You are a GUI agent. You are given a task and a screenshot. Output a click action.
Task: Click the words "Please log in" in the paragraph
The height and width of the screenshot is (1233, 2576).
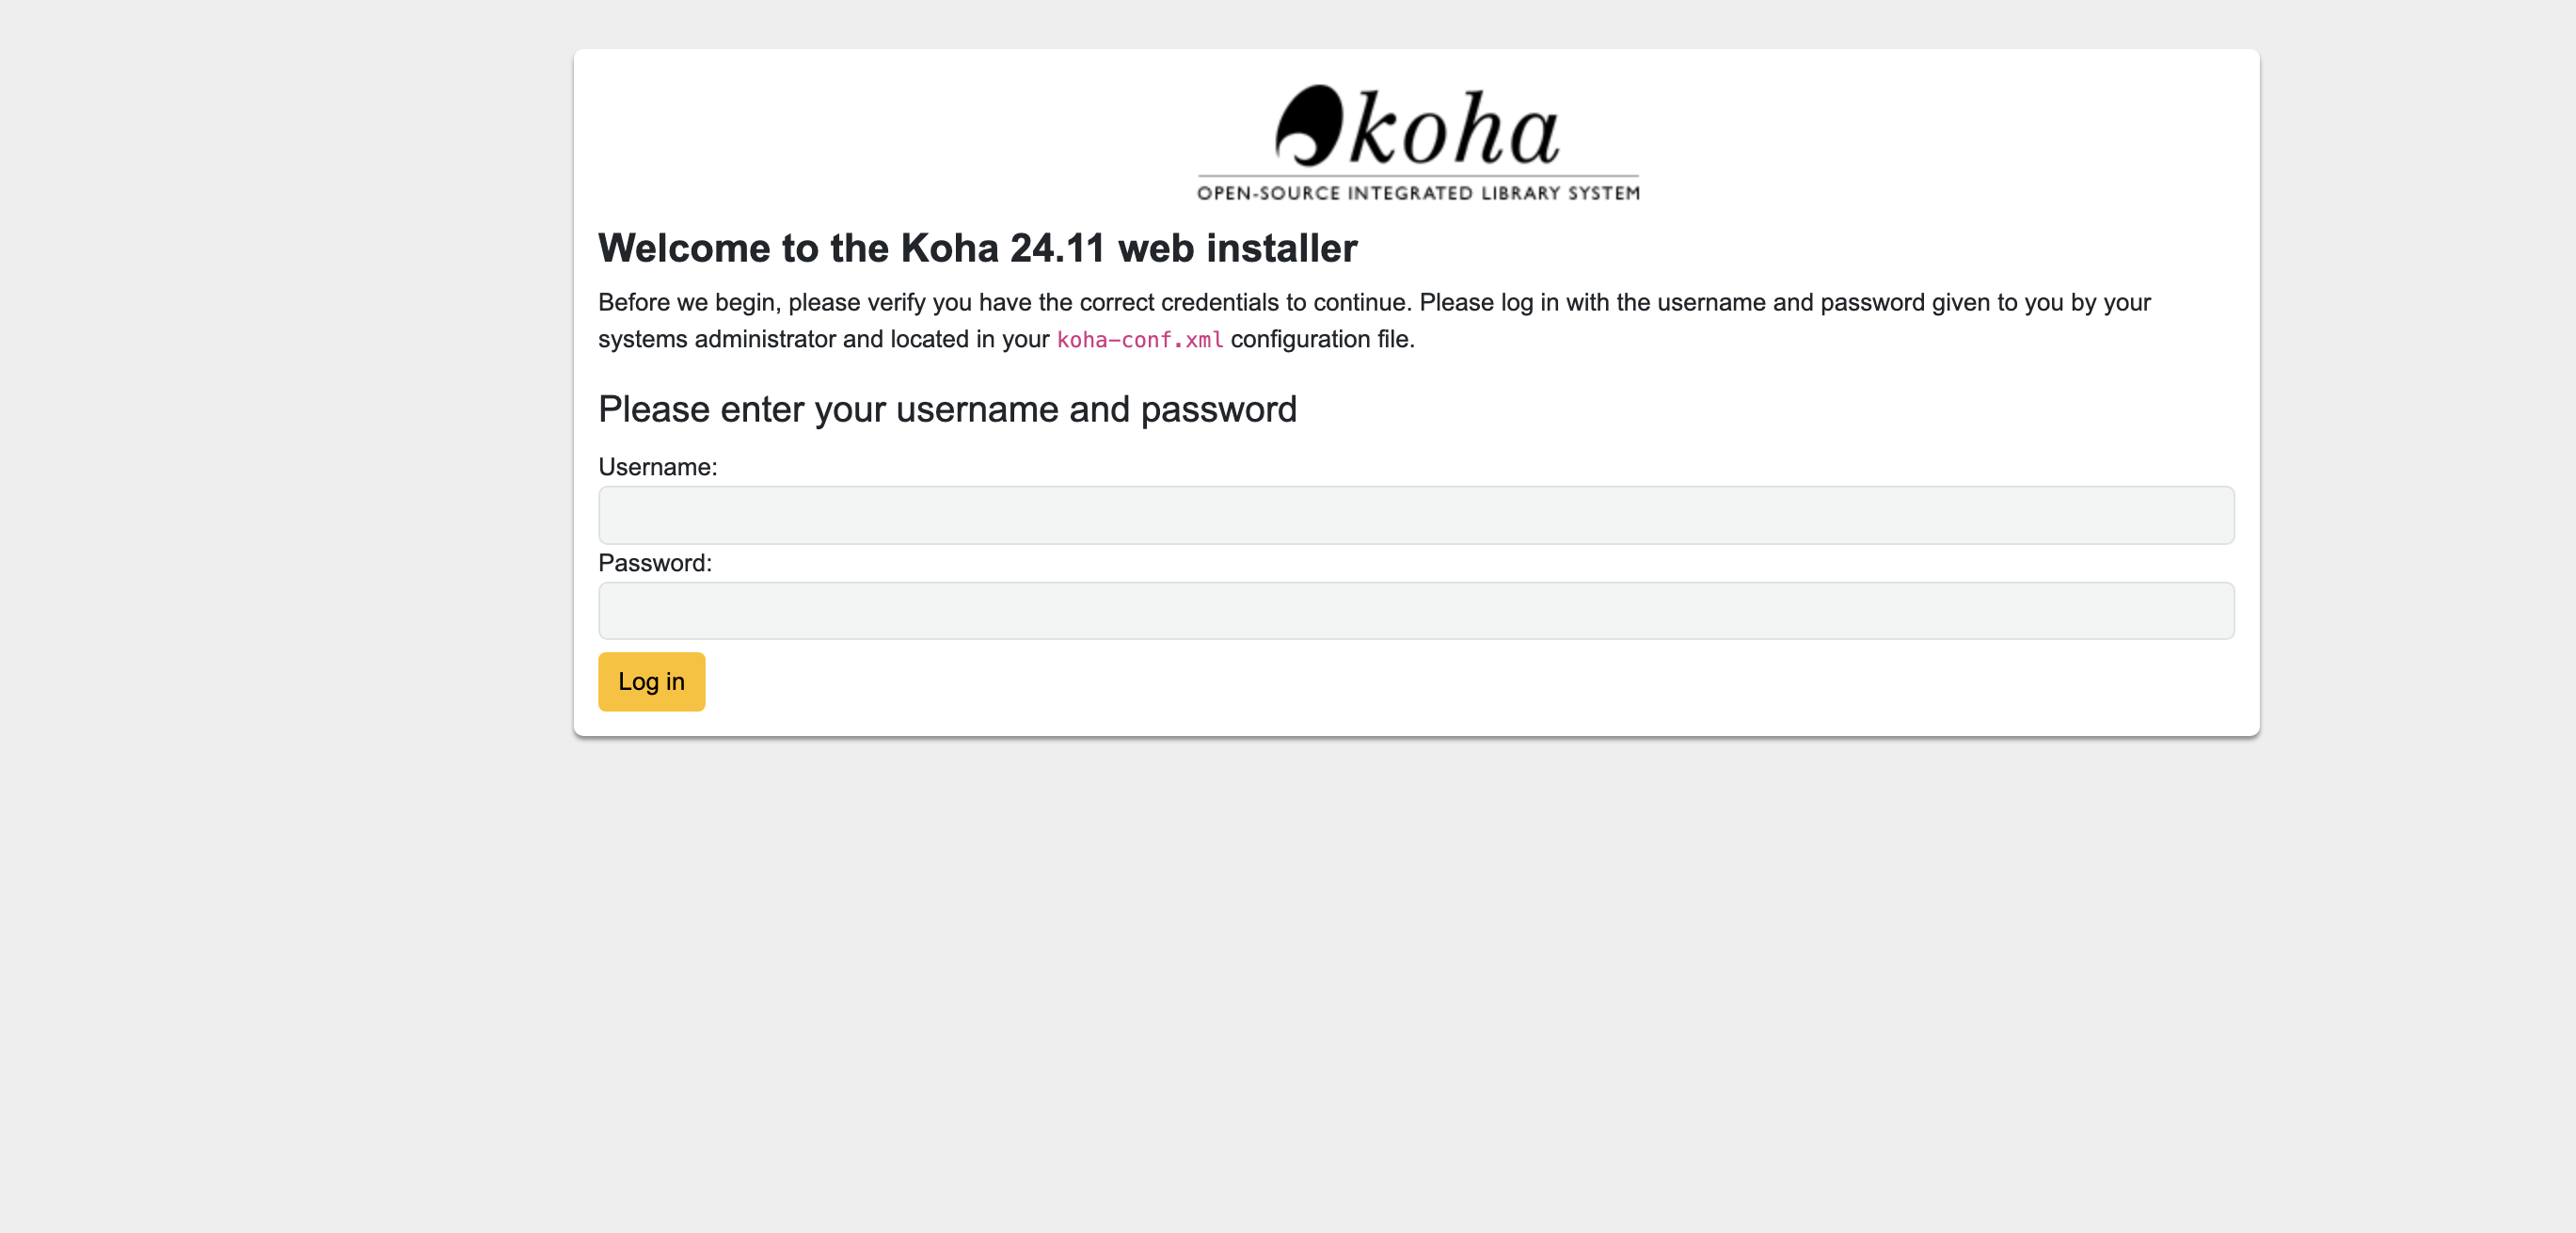click(x=1489, y=302)
